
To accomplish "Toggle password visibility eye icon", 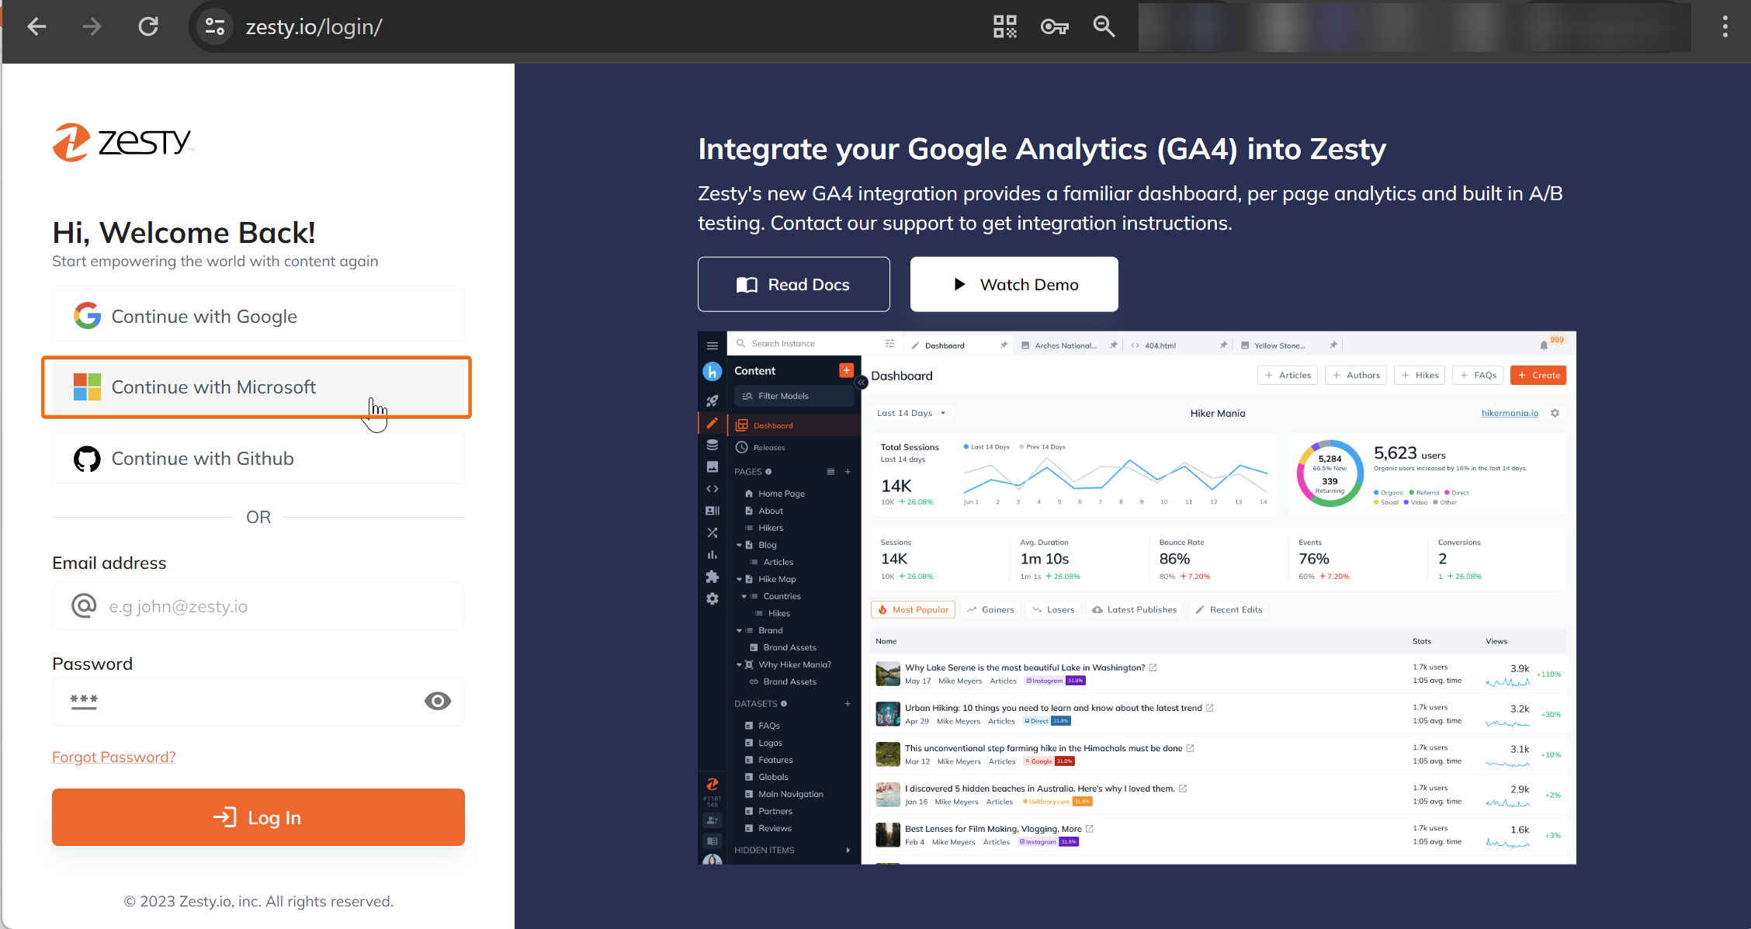I will [438, 702].
